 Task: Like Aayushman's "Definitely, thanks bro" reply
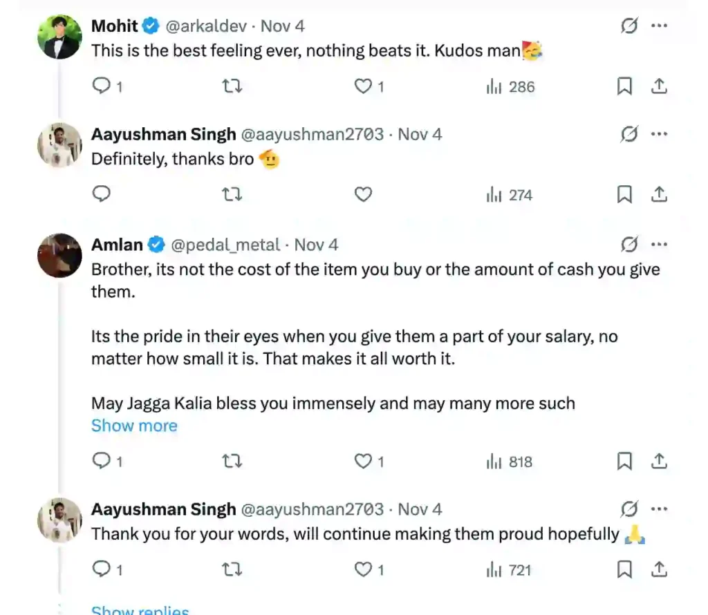[363, 195]
